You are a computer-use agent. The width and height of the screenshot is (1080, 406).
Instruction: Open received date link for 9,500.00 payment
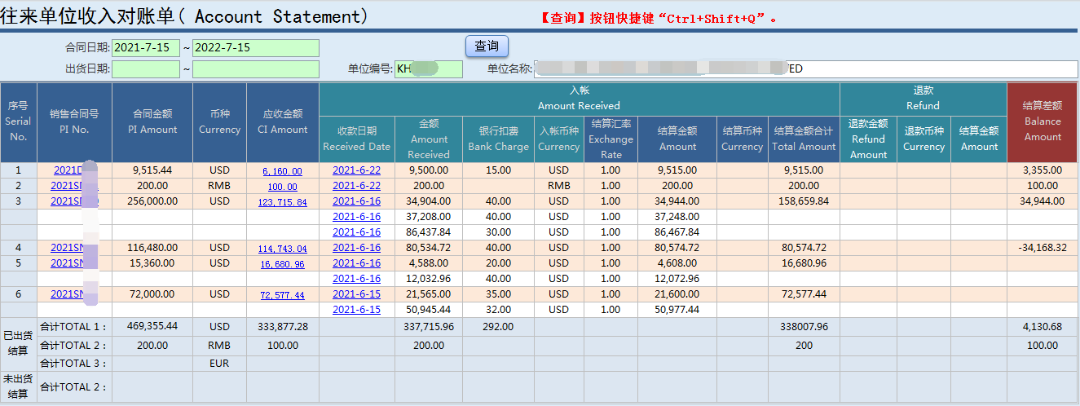[x=356, y=171]
